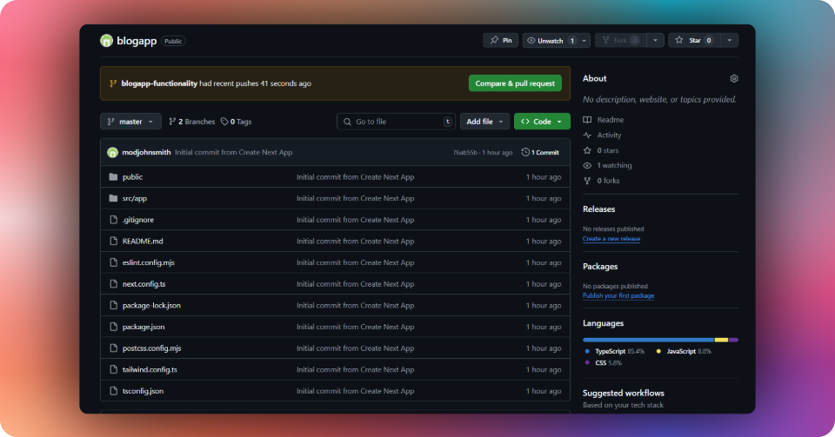The height and width of the screenshot is (437, 835).
Task: Open the package.json file name
Action: click(144, 327)
